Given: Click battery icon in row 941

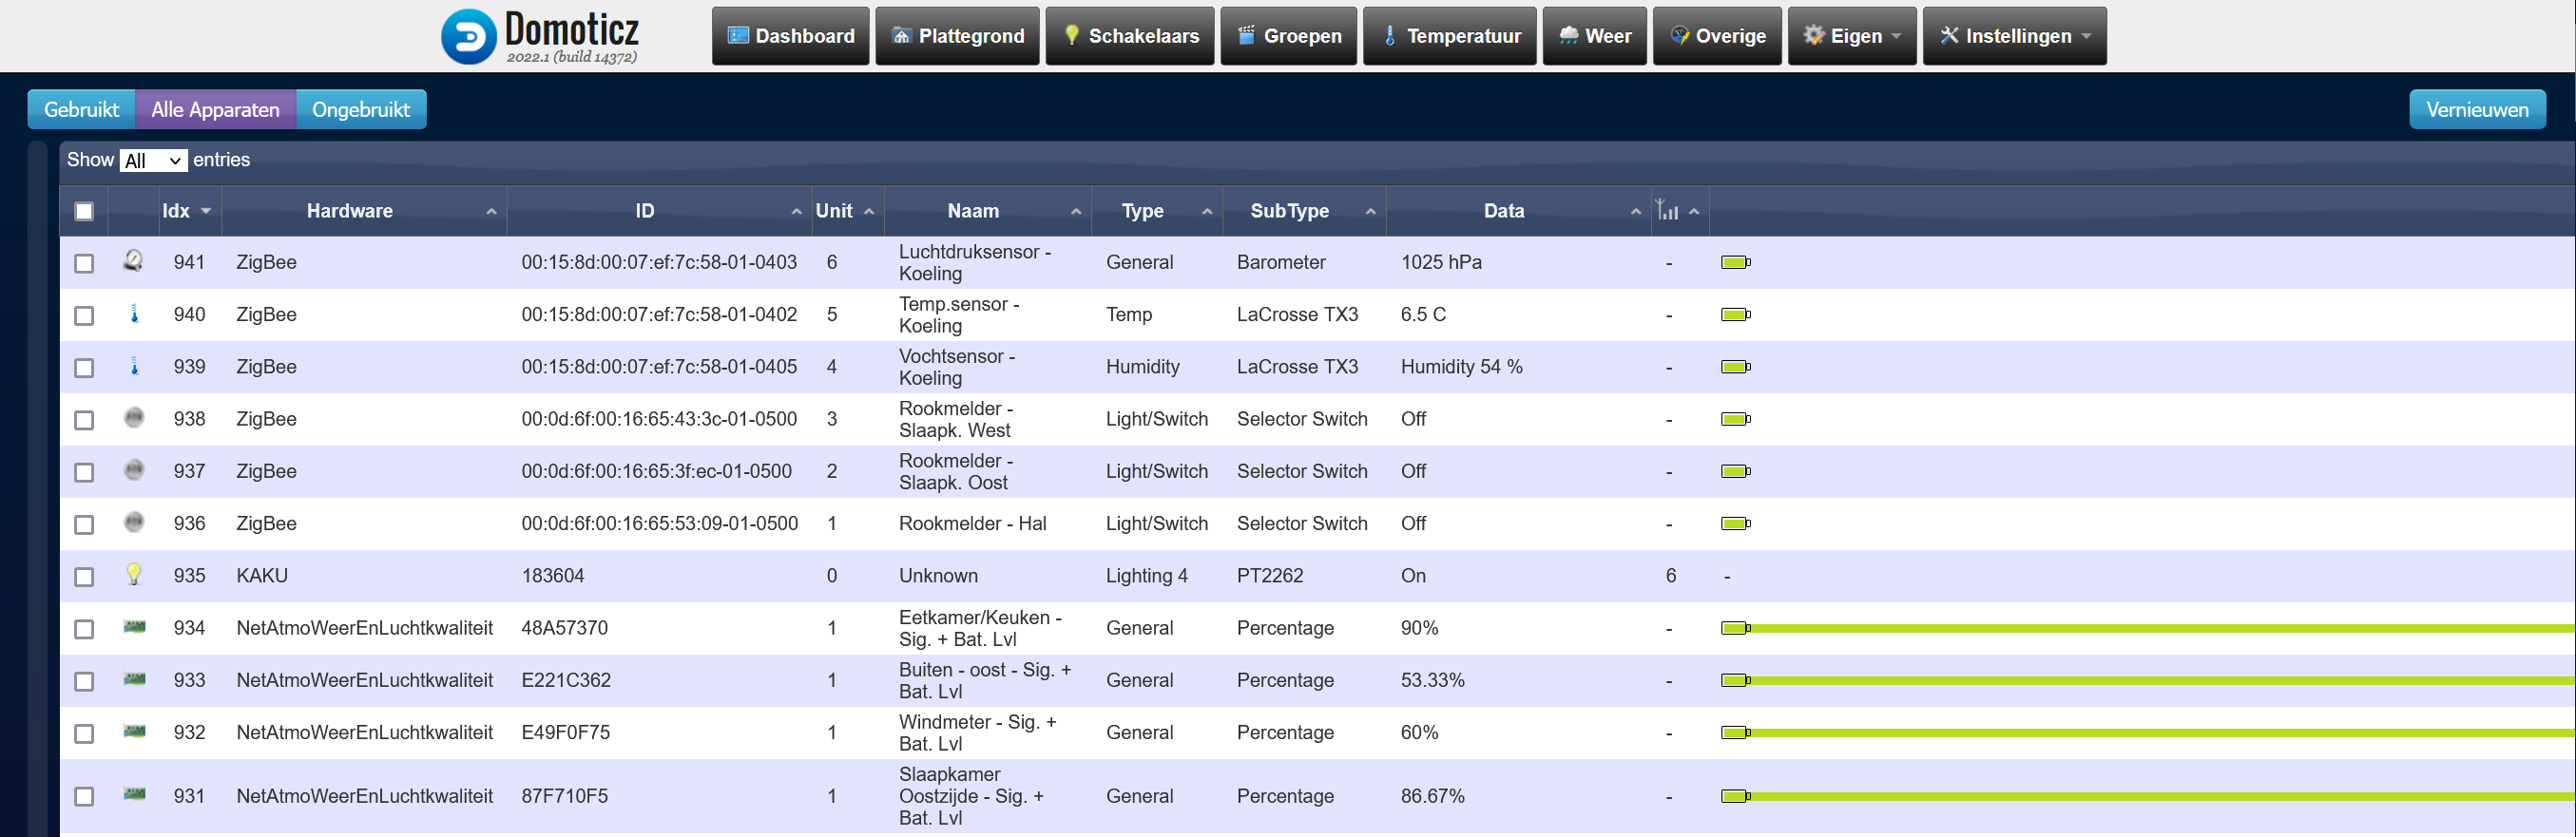Looking at the screenshot, I should [1735, 262].
